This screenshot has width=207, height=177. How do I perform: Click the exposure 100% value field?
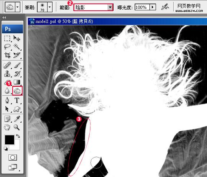click(x=142, y=7)
